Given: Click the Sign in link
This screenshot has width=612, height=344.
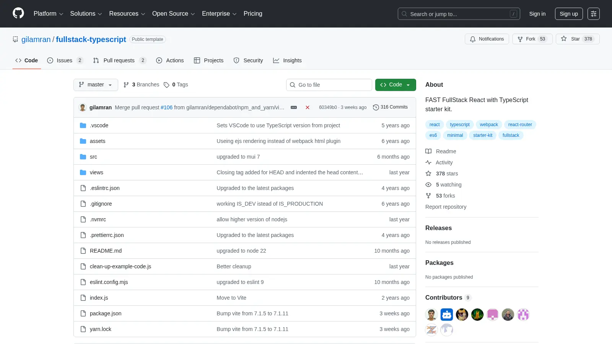Looking at the screenshot, I should 537,14.
